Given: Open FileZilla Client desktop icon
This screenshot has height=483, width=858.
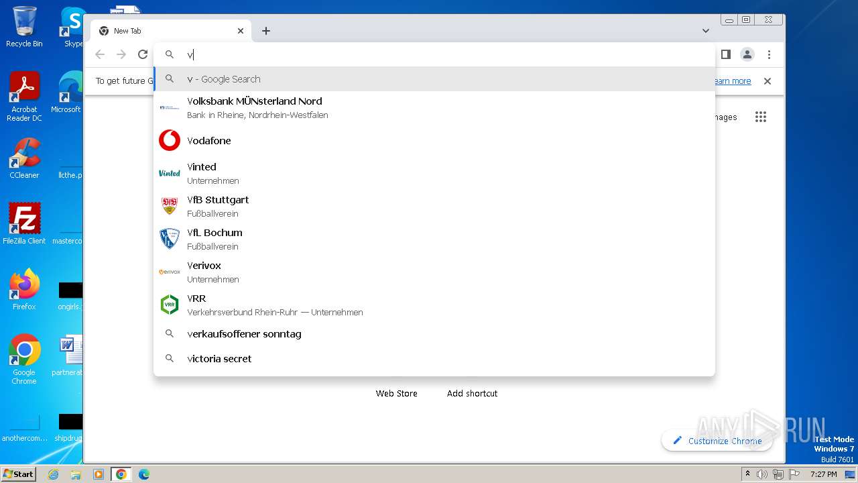Looking at the screenshot, I should point(24,224).
